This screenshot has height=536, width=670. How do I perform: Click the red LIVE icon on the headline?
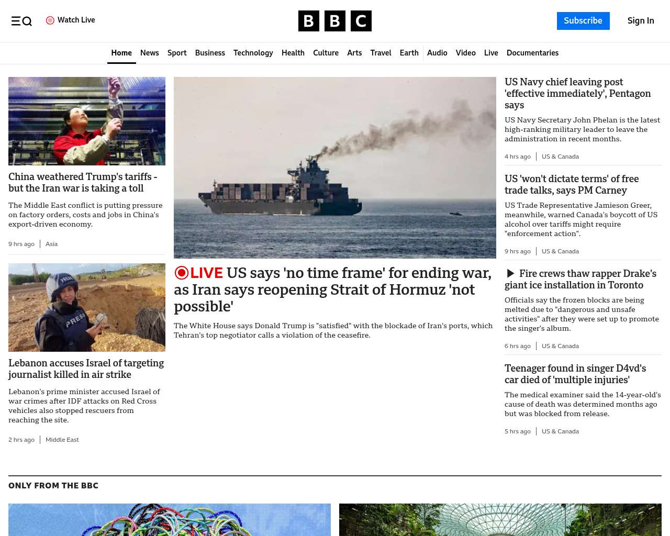pyautogui.click(x=182, y=273)
